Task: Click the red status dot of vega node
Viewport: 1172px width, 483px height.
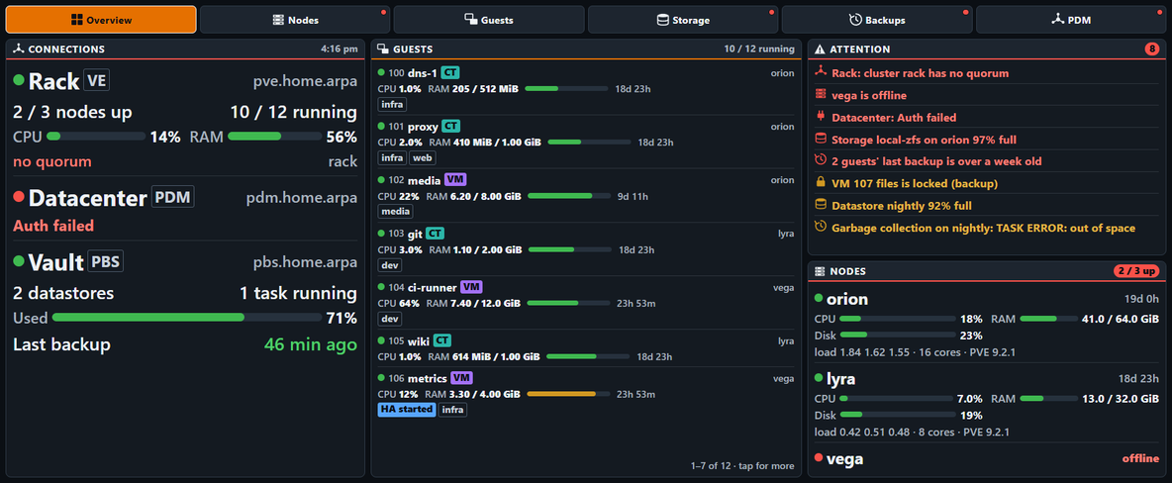Action: tap(819, 458)
